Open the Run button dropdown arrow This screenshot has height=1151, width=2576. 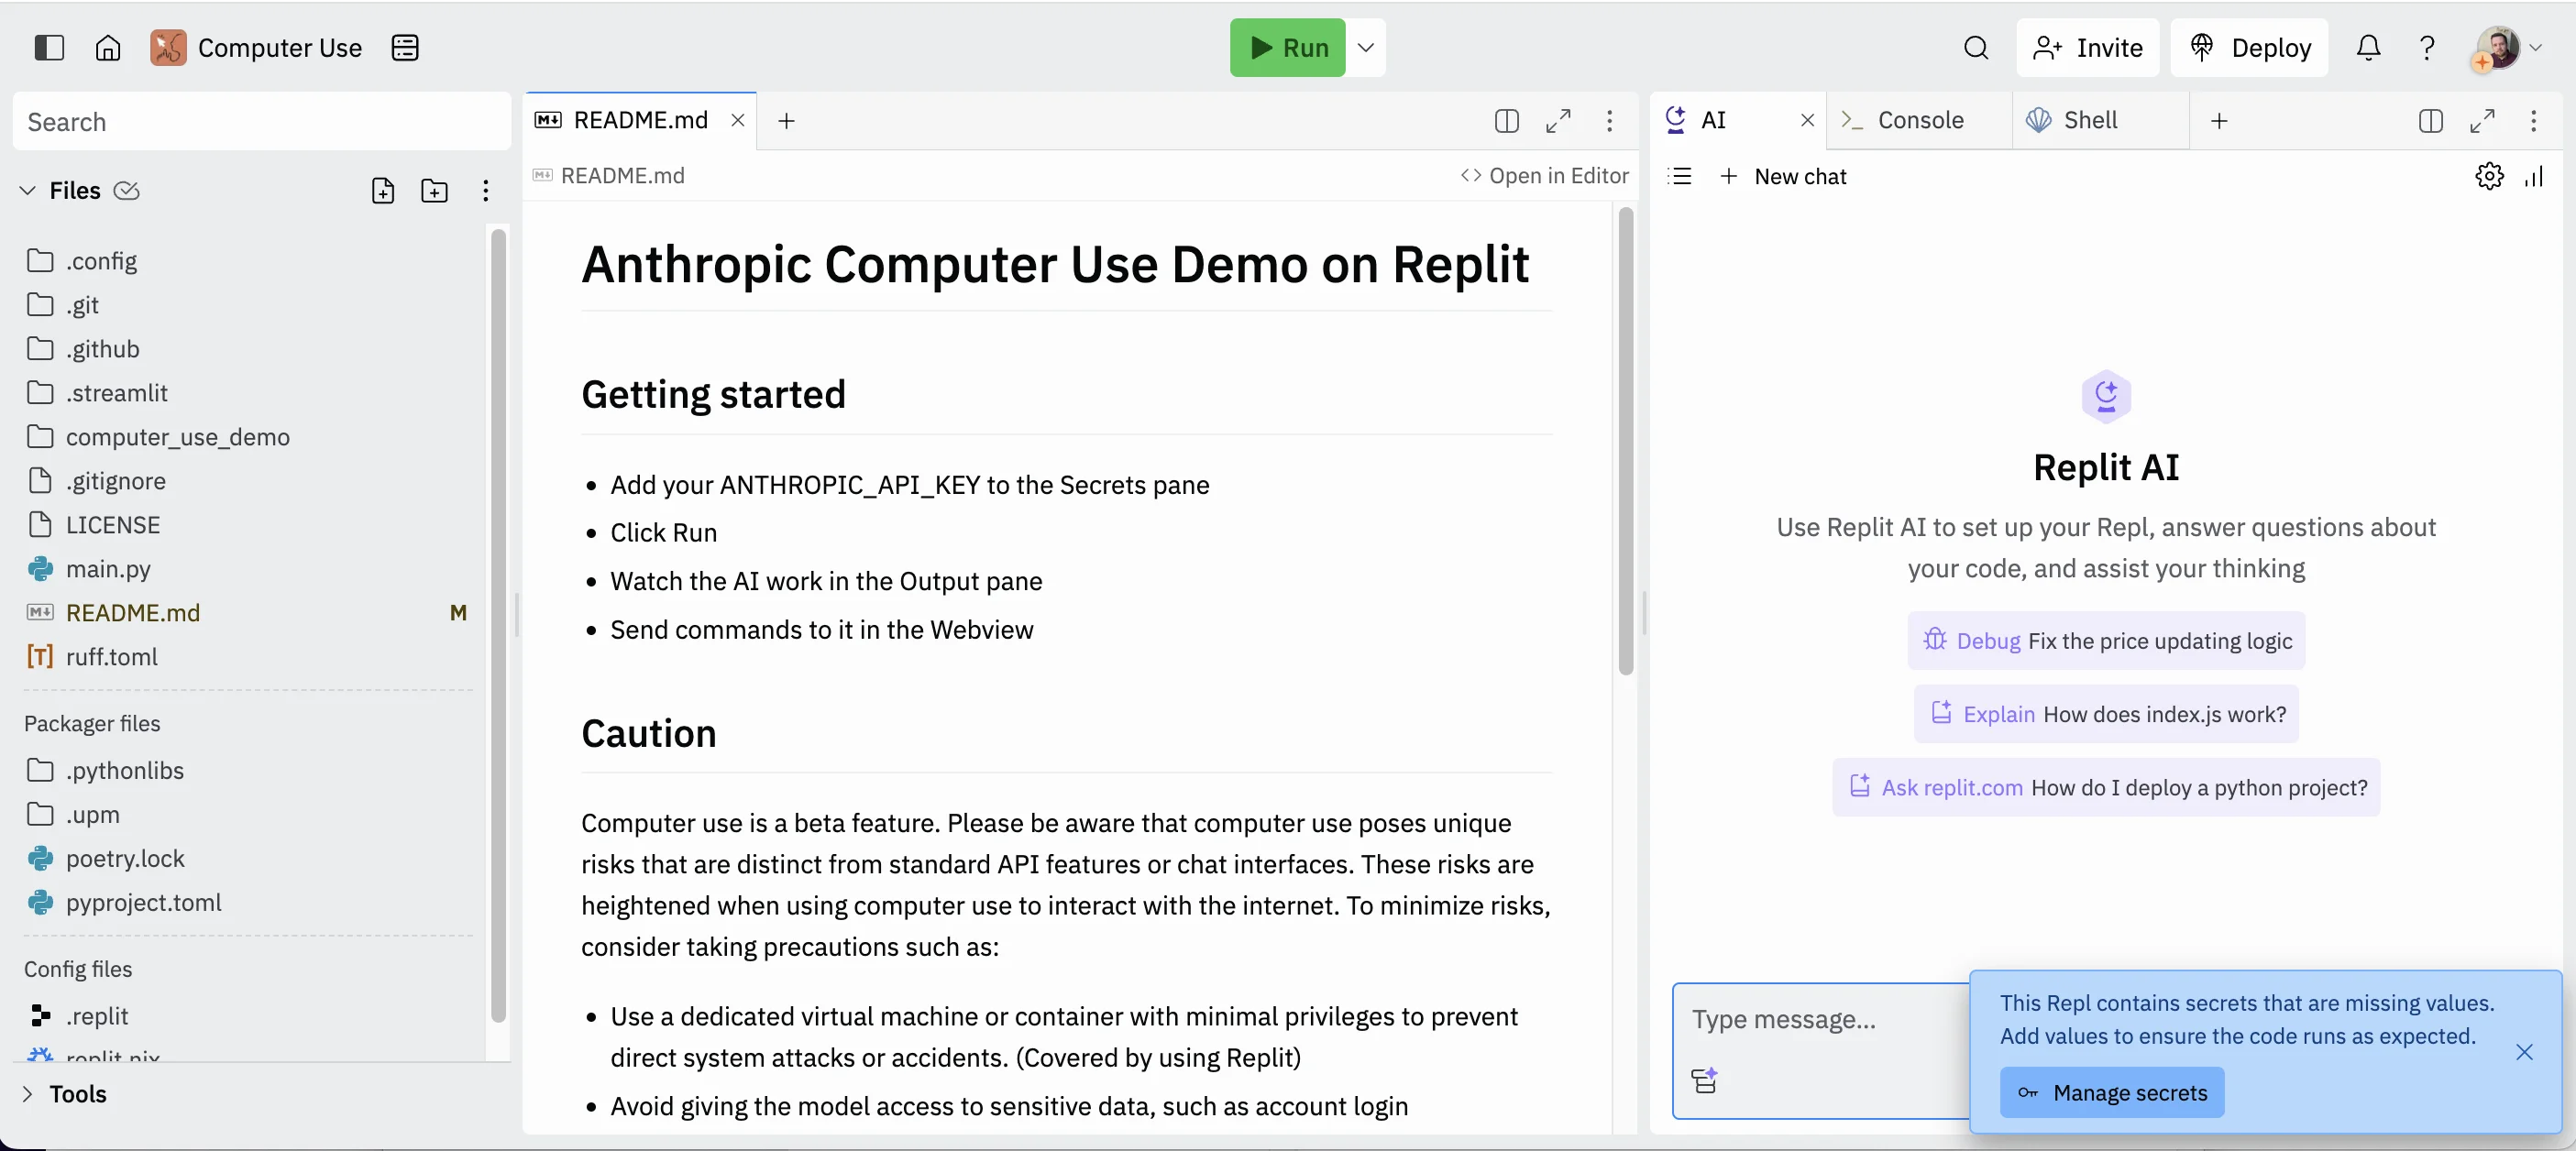(x=1365, y=47)
